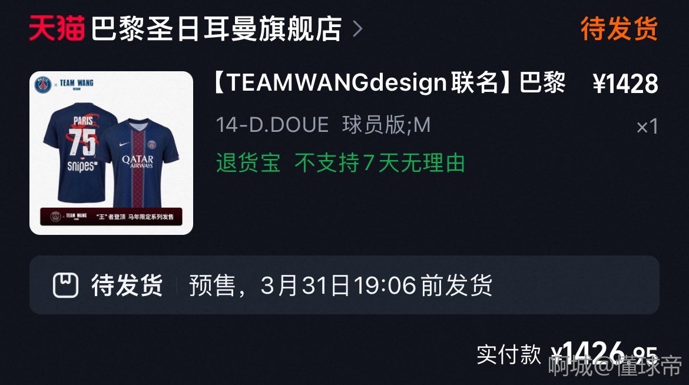Tap the green 退货宝 tag

click(249, 163)
